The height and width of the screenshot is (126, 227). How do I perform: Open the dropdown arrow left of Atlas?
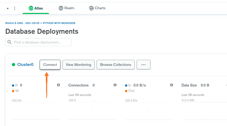point(8,8)
